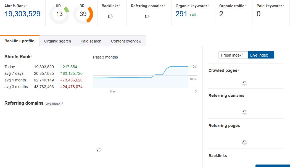Click the info icon beside the top Backlinks label
Screen dimensions: 290x167
click(119, 5)
